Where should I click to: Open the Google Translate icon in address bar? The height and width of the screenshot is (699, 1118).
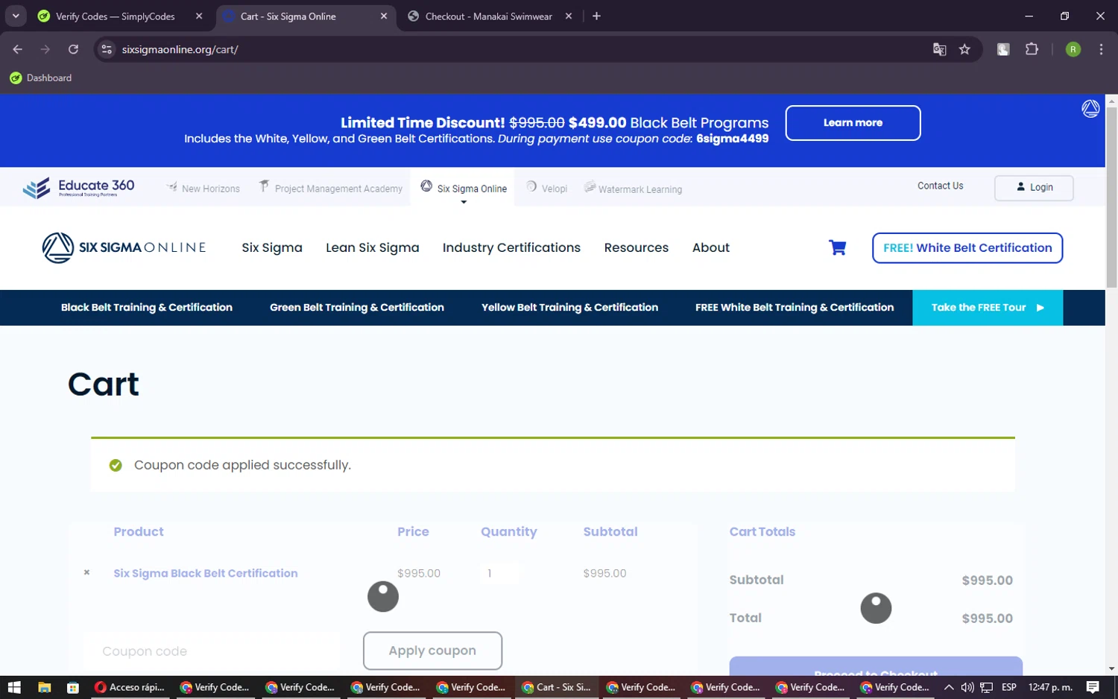(x=939, y=49)
